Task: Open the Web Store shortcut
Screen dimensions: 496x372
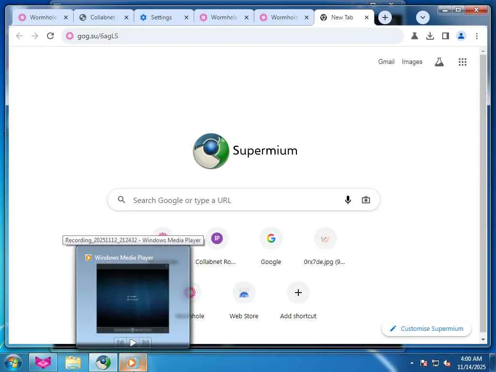Action: (x=244, y=301)
